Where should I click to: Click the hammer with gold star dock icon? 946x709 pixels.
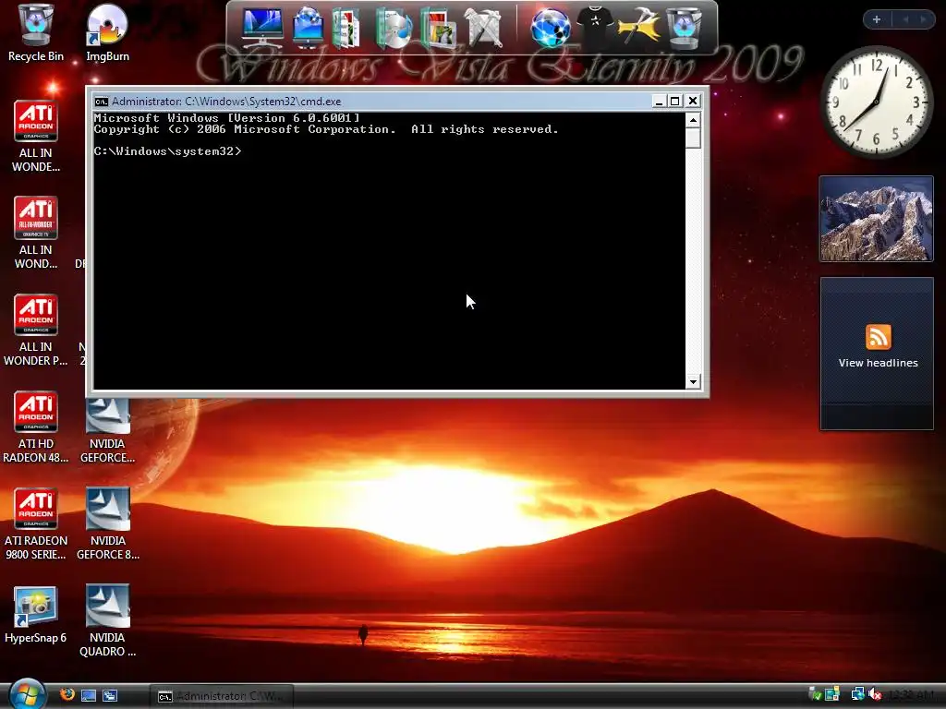(x=639, y=27)
